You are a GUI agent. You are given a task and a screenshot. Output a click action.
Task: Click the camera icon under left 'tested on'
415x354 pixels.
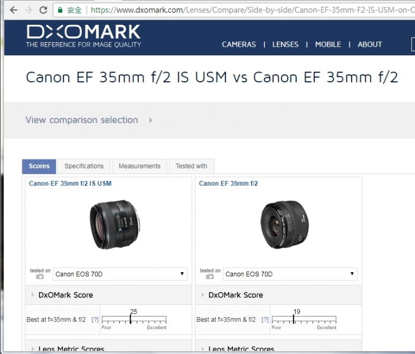(40, 276)
